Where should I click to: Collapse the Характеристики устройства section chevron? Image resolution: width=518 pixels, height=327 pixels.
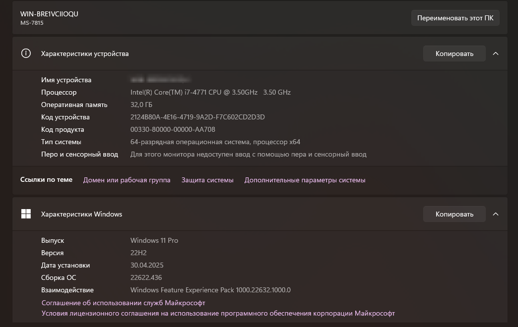496,54
